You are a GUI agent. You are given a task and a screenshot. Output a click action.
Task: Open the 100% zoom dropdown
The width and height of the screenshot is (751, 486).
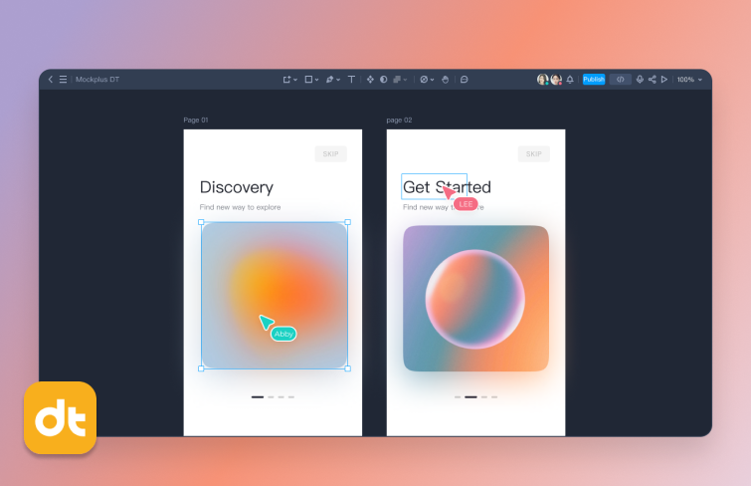click(689, 80)
